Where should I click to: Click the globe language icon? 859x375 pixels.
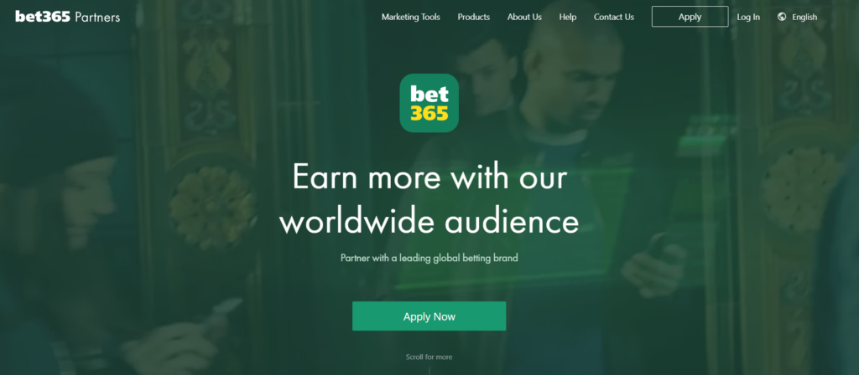point(782,17)
